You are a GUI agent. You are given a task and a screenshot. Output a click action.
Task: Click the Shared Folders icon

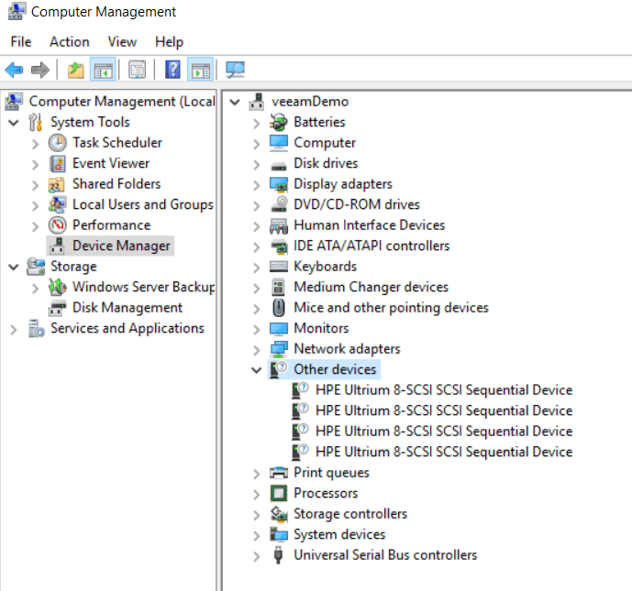(x=57, y=184)
